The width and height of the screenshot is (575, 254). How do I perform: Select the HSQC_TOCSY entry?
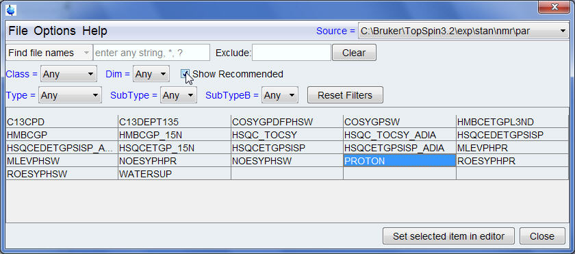287,135
